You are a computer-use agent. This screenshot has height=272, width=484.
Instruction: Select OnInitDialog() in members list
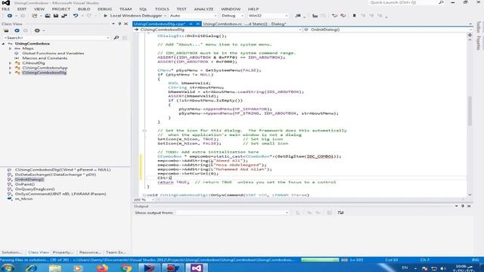(29, 180)
